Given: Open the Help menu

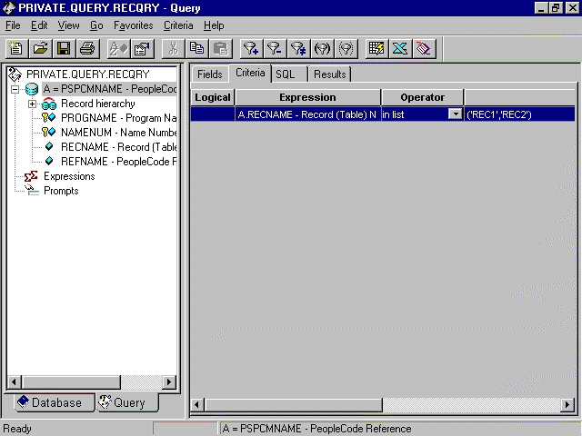Looking at the screenshot, I should coord(214,25).
